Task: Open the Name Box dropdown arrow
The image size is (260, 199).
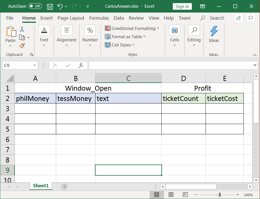Action: click(x=35, y=65)
